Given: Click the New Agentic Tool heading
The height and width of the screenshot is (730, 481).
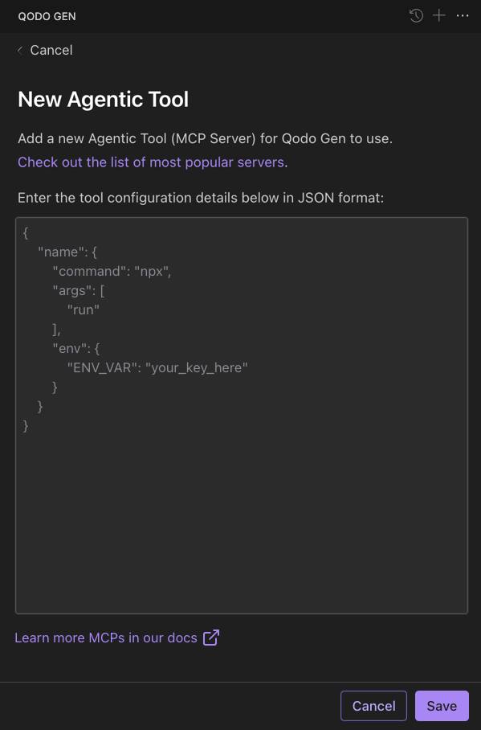Looking at the screenshot, I should pos(103,100).
